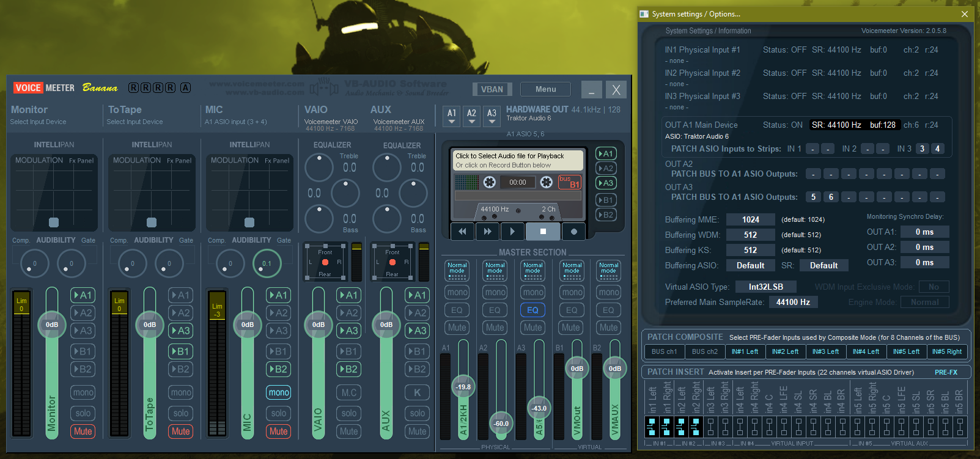
Task: Toggle M.C on the VAIO strip
Action: pos(349,392)
